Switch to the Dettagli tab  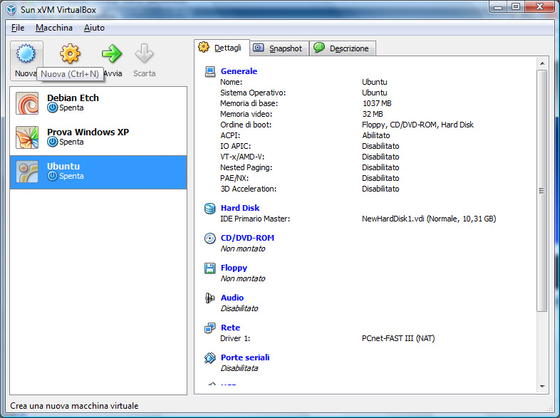click(222, 48)
